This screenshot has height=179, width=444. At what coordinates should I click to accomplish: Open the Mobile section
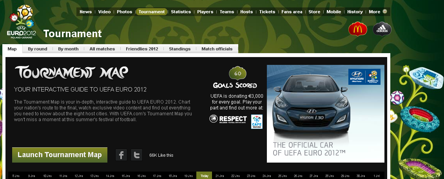pyautogui.click(x=333, y=12)
